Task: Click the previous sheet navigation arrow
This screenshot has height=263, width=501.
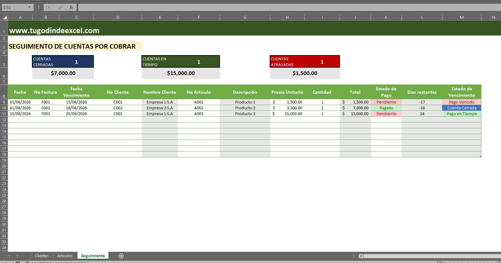Action: 9,256
